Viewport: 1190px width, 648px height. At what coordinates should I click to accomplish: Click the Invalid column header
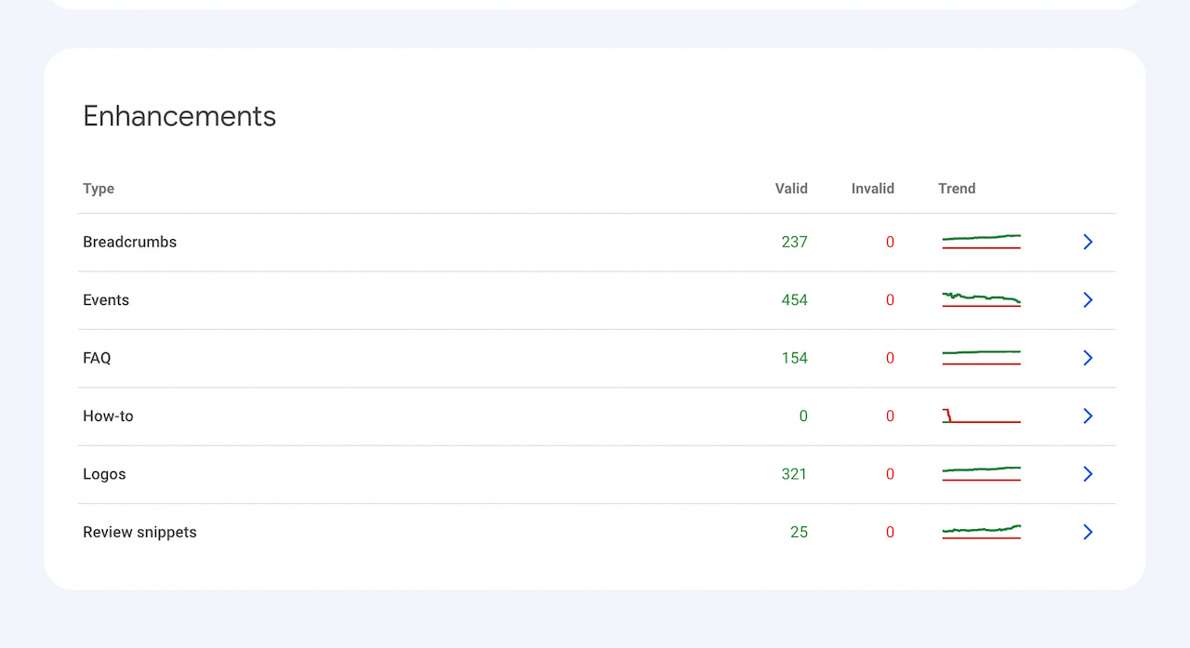[x=872, y=189]
